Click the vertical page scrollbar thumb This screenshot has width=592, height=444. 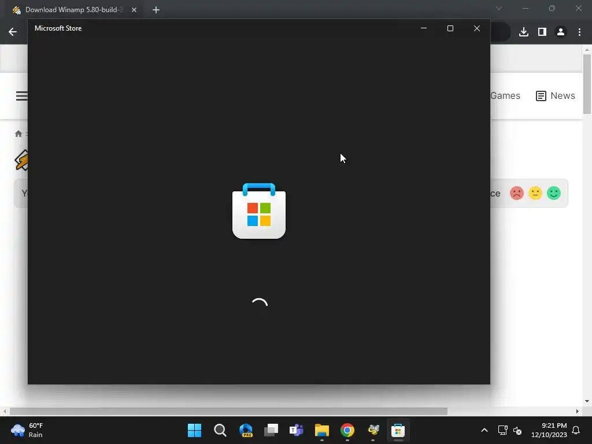587,84
